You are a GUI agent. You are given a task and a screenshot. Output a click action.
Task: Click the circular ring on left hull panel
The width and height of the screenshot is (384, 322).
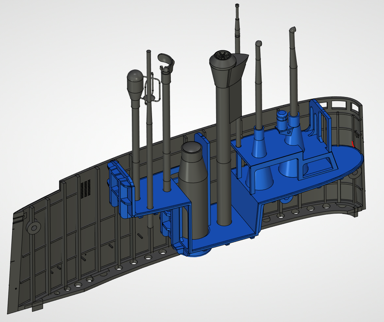pos(34,228)
